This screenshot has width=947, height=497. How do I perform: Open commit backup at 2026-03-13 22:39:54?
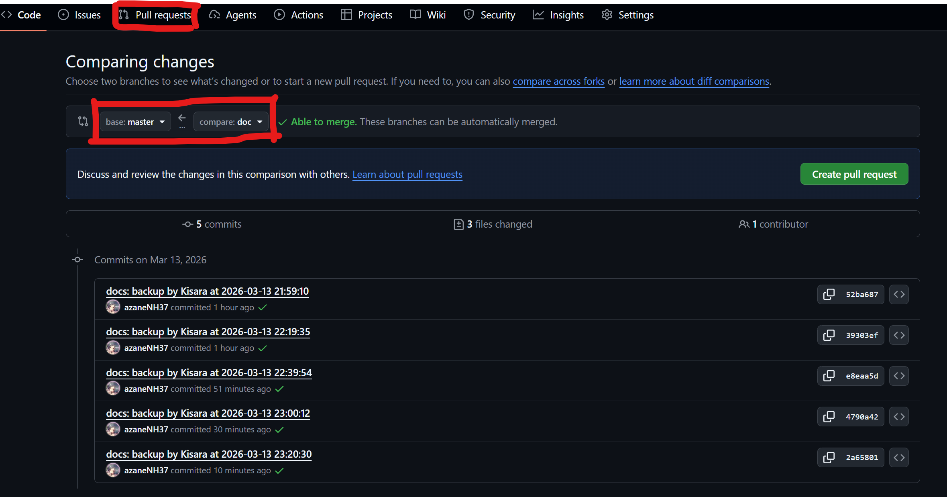pyautogui.click(x=209, y=373)
